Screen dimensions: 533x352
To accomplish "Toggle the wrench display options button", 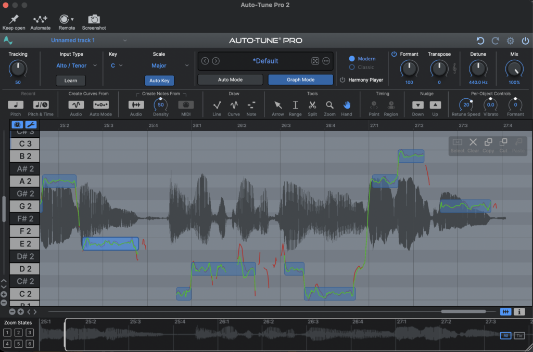I will point(31,125).
